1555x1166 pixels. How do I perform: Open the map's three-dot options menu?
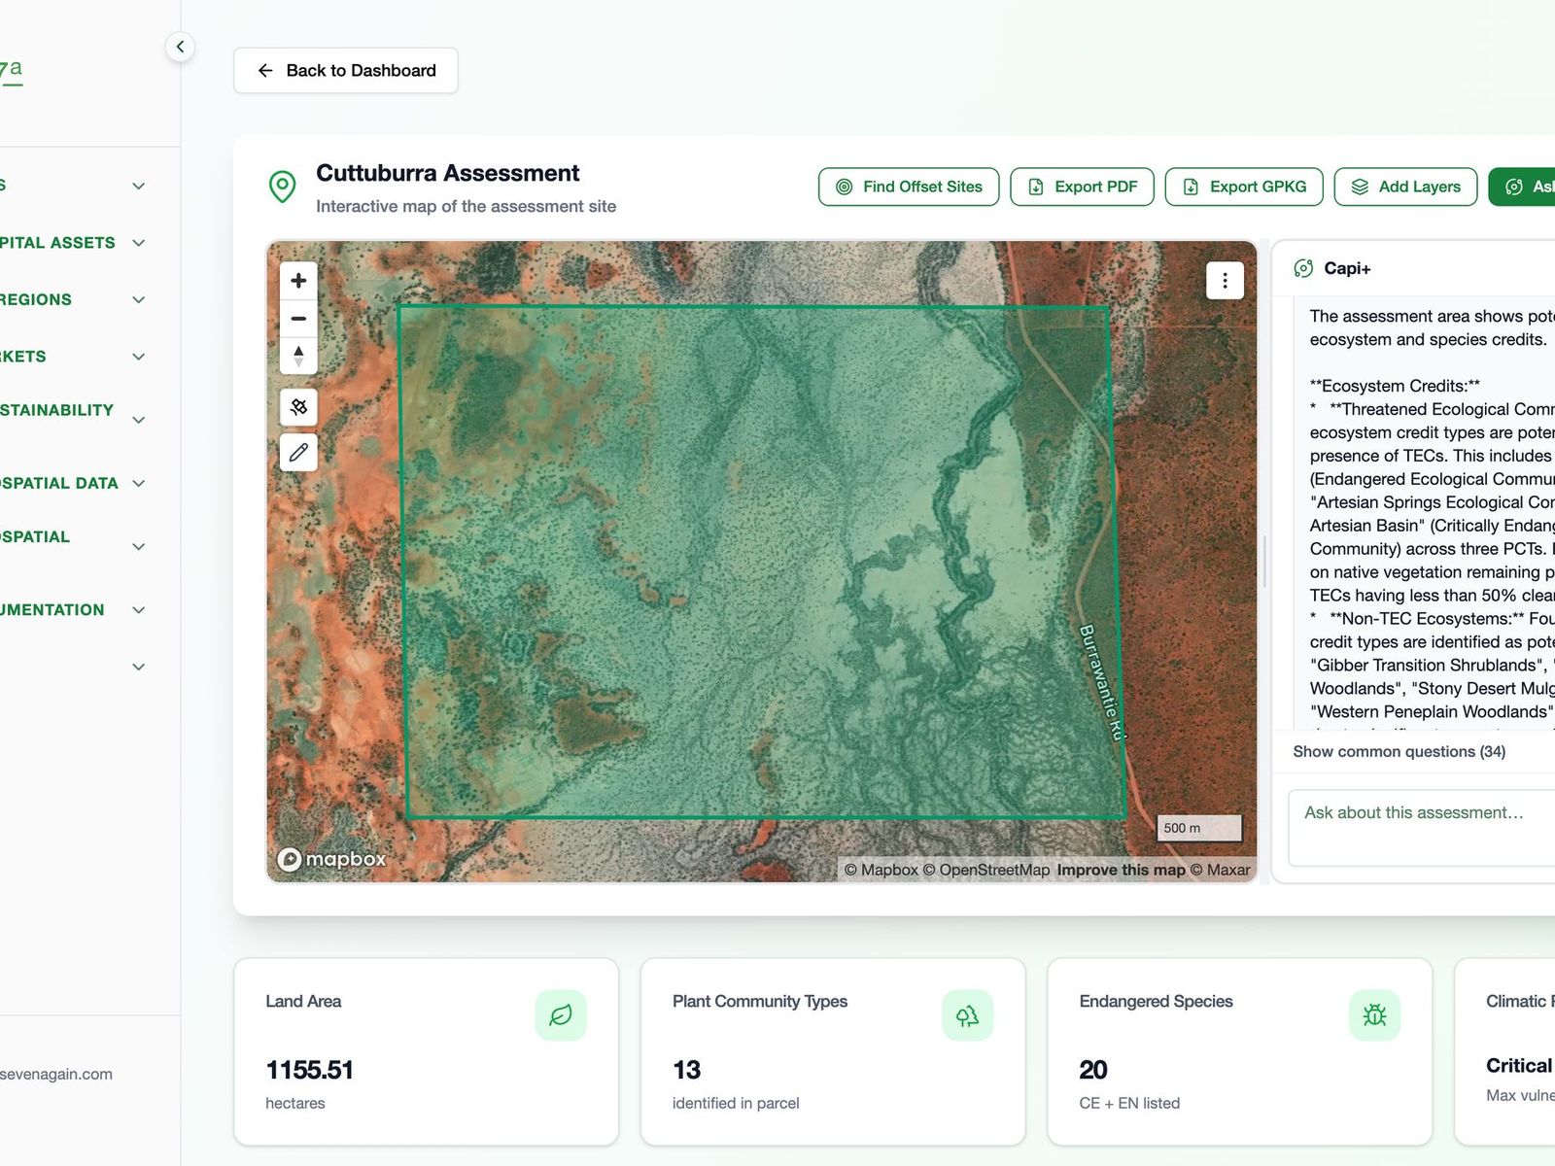[1225, 281]
